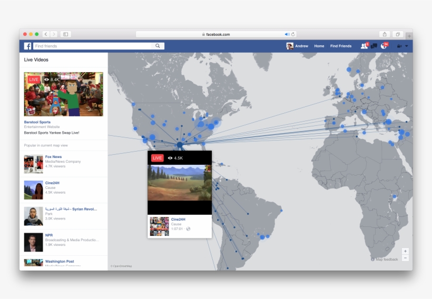
Task: Zoom out on the map
Action: 405,258
